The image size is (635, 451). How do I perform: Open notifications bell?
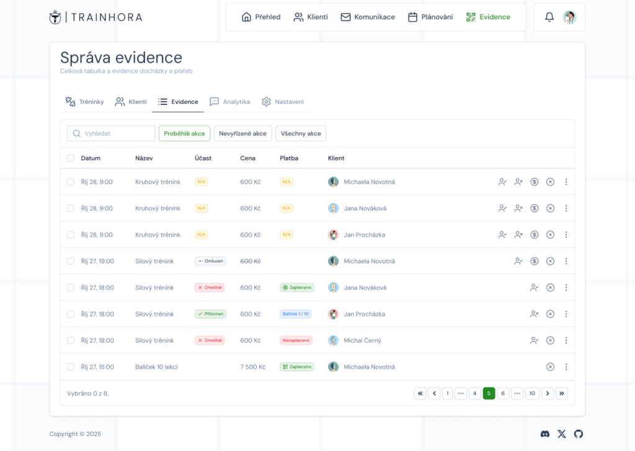tap(549, 17)
